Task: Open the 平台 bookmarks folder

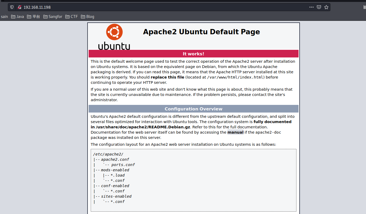Action: pos(34,17)
